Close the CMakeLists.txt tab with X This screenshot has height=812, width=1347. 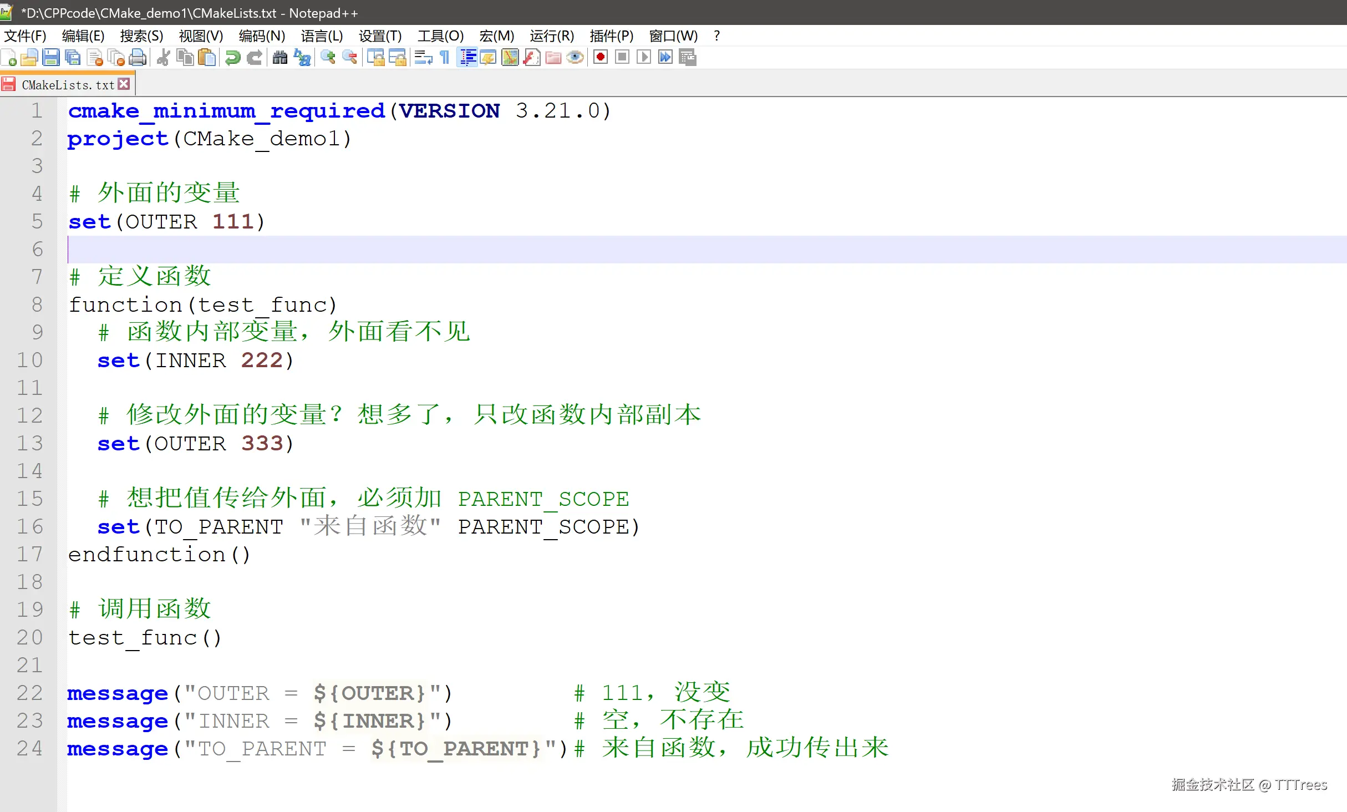pos(124,84)
